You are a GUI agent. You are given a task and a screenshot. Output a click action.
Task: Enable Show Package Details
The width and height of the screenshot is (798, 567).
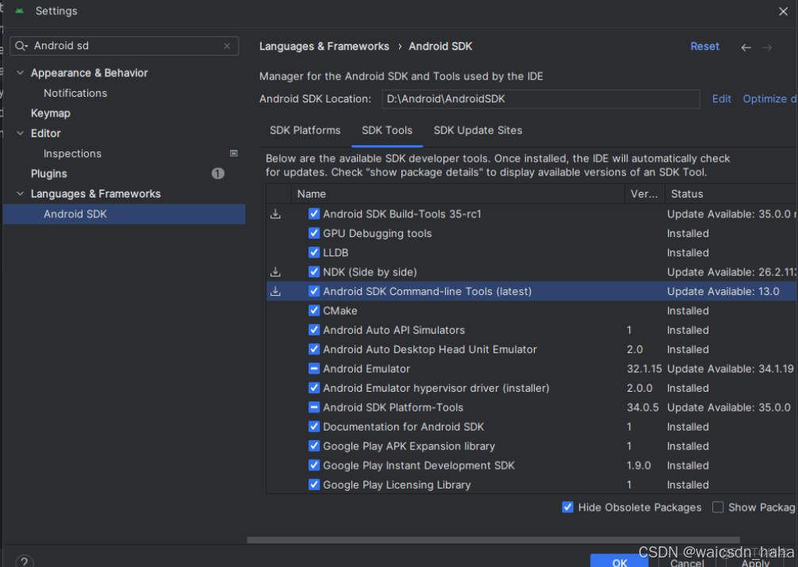coord(718,507)
